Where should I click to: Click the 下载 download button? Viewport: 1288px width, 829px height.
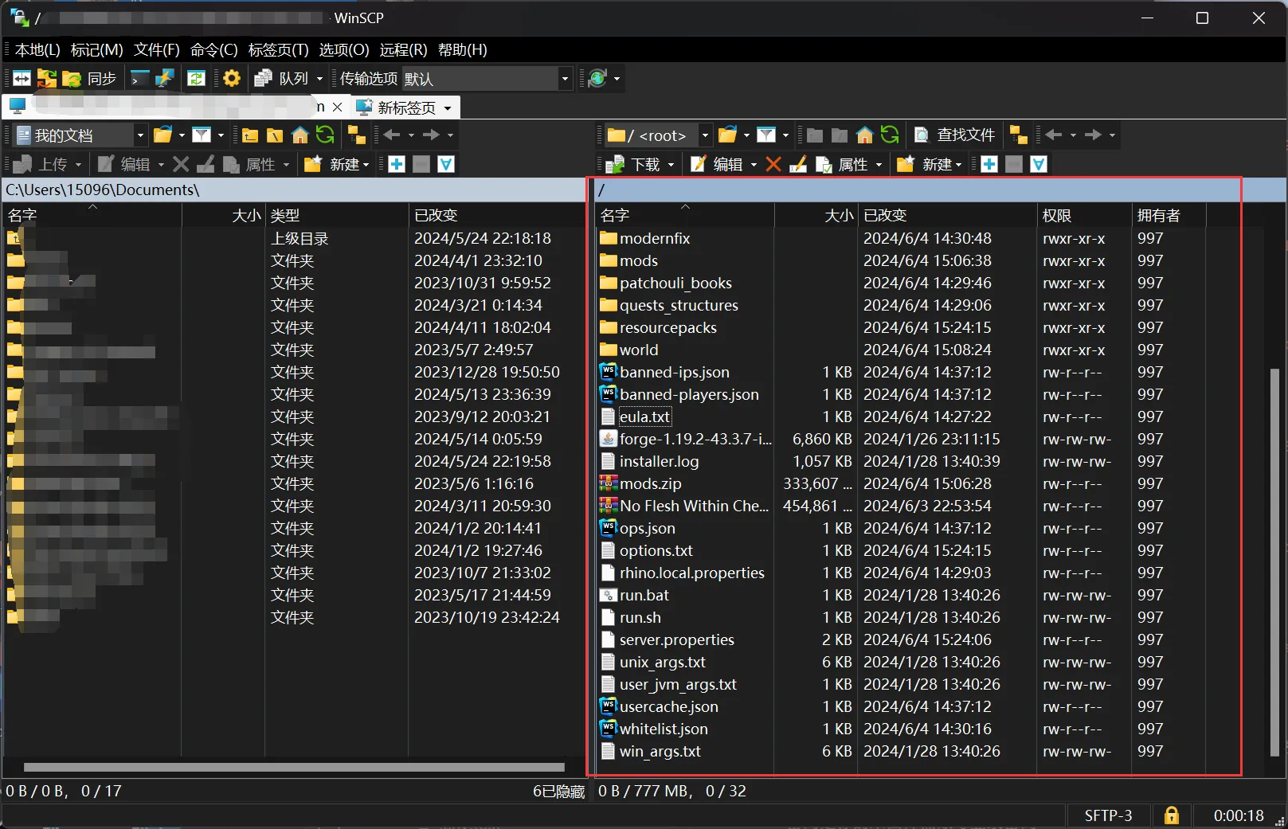tap(633, 164)
